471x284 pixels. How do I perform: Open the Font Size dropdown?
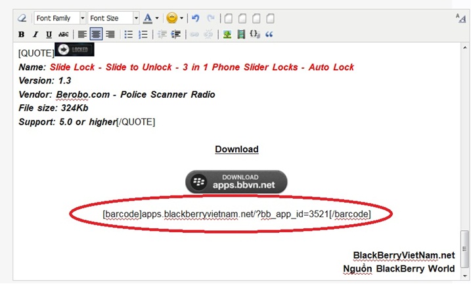point(114,18)
